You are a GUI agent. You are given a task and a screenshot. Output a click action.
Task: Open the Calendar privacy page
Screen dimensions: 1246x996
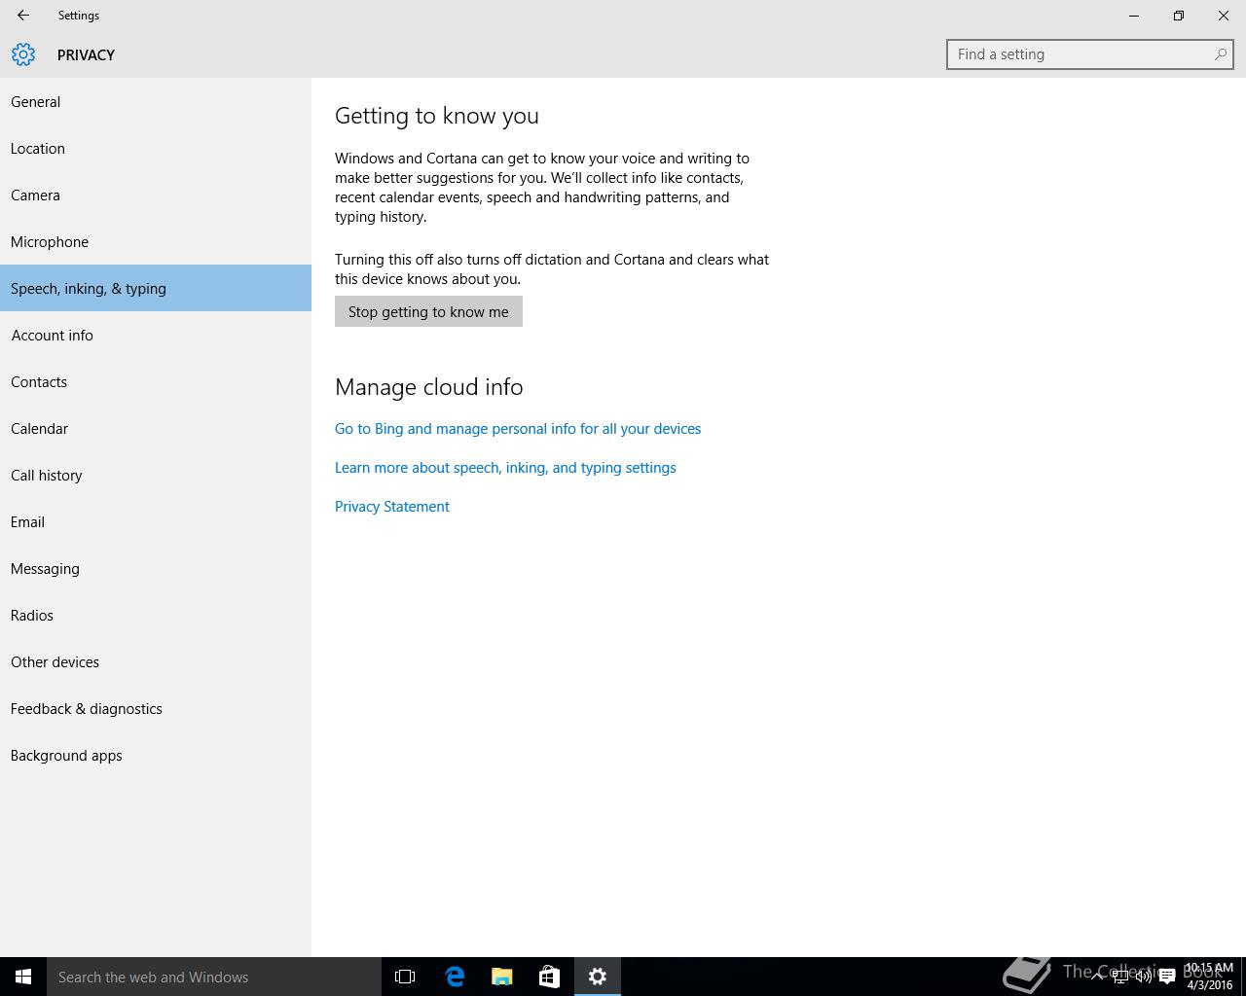click(x=156, y=428)
